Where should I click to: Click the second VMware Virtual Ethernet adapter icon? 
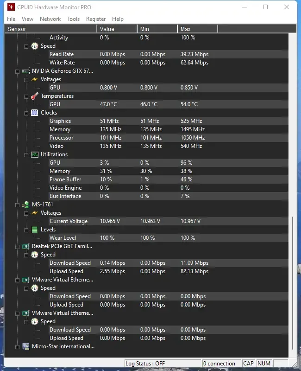coord(26,313)
